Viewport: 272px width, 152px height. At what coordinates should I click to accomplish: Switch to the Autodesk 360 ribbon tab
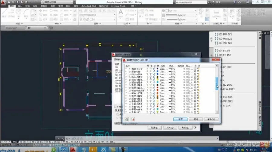coord(89,6)
